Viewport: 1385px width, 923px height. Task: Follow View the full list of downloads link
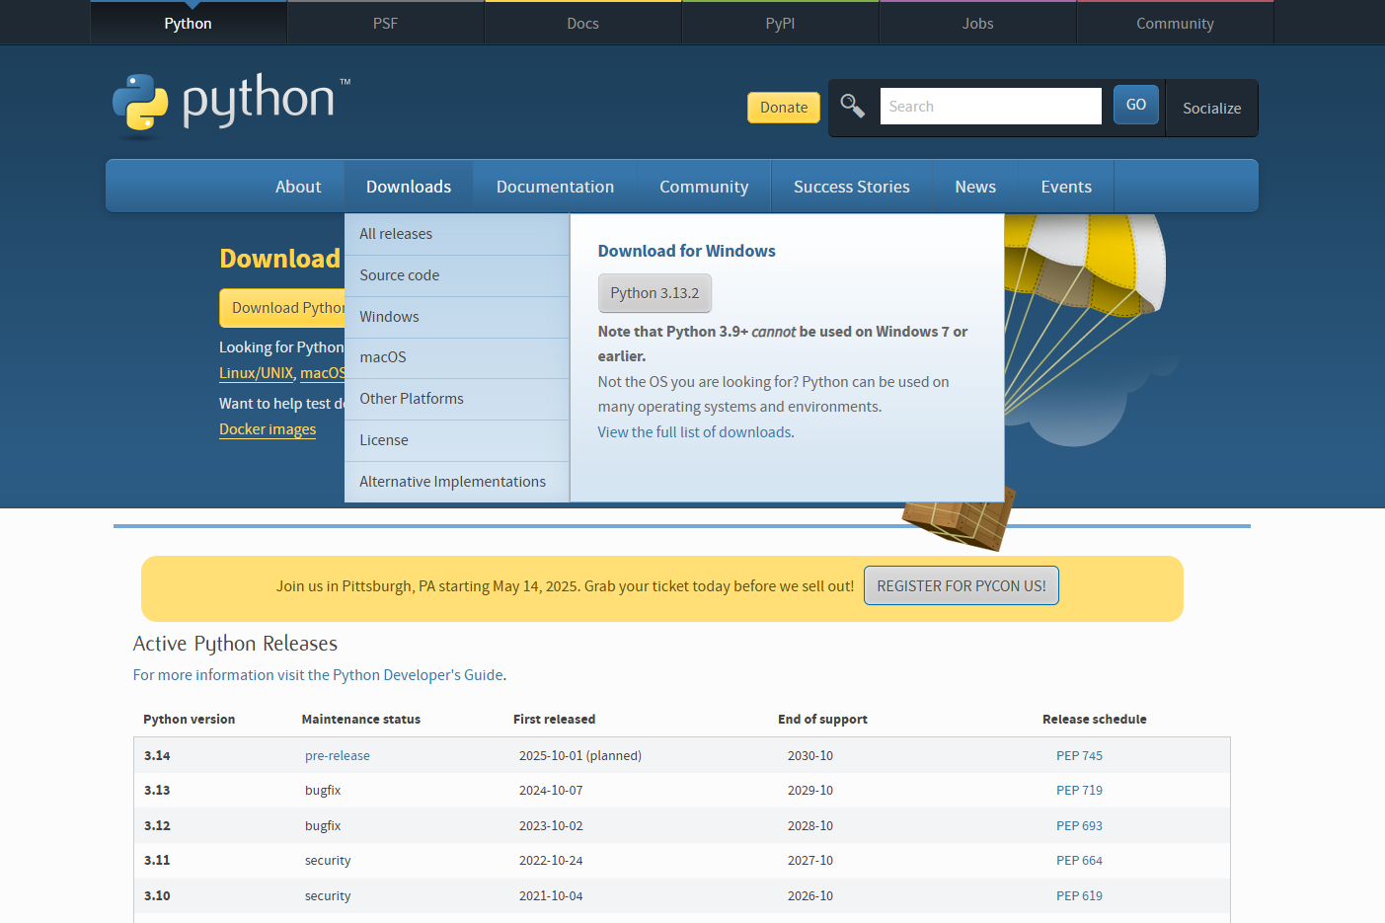(694, 432)
